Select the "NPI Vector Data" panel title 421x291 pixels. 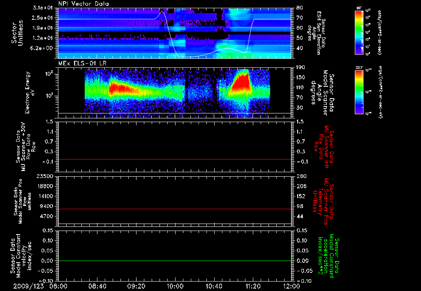pos(83,4)
